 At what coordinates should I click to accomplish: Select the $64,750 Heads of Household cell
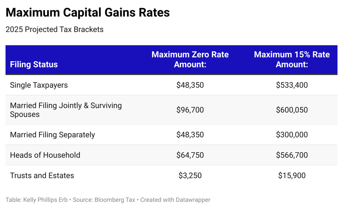(190, 155)
